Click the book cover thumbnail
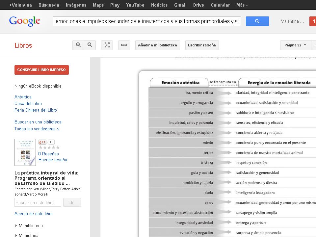 [25, 152]
